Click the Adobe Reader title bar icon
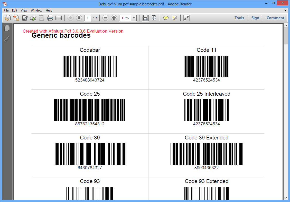The image size is (290, 202). pyautogui.click(x=5, y=4)
